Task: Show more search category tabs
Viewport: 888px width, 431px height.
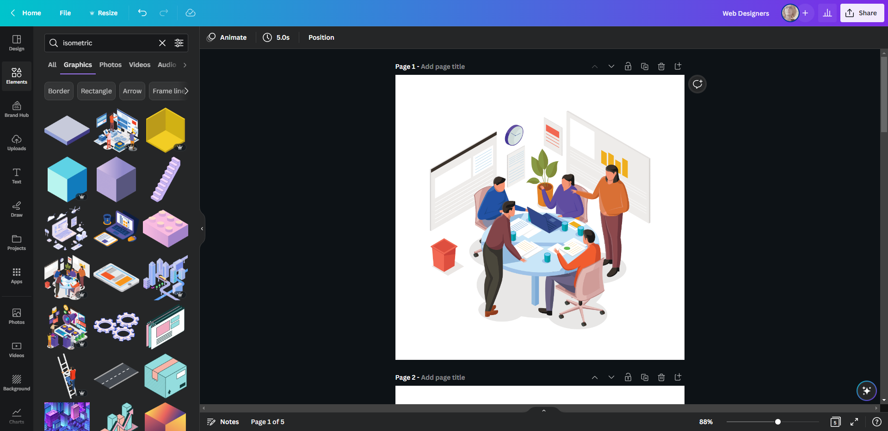Action: click(185, 65)
